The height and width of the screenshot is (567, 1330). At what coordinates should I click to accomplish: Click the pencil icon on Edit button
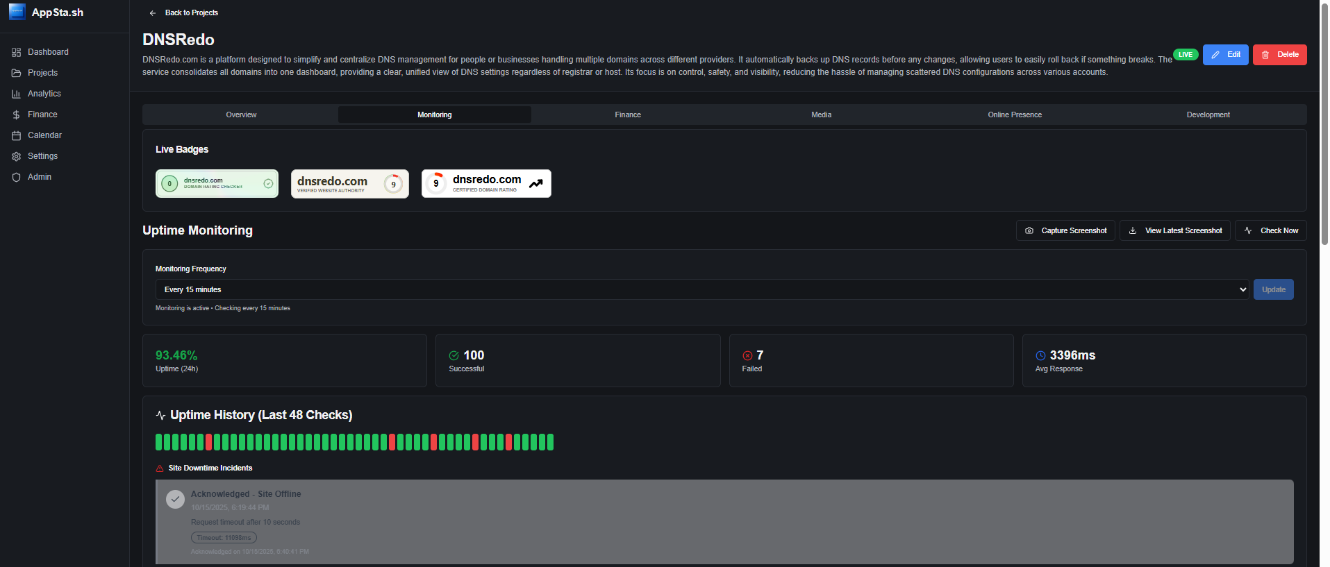coord(1215,55)
